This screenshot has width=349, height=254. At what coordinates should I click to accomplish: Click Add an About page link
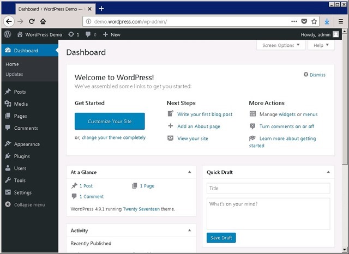(198, 126)
